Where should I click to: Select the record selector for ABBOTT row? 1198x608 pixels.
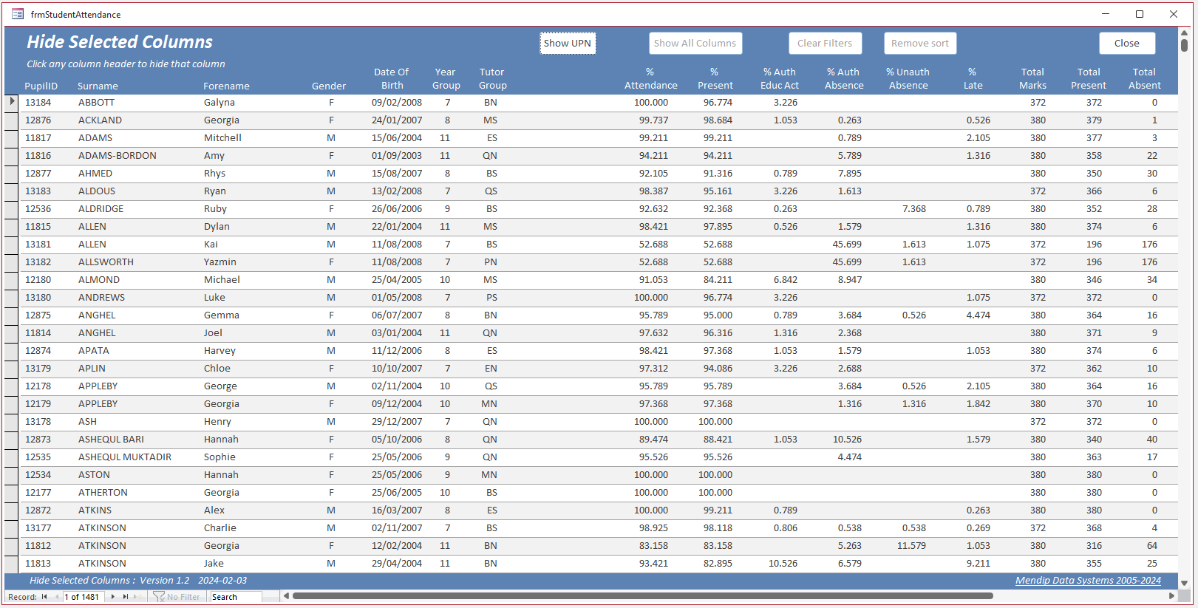pyautogui.click(x=11, y=103)
